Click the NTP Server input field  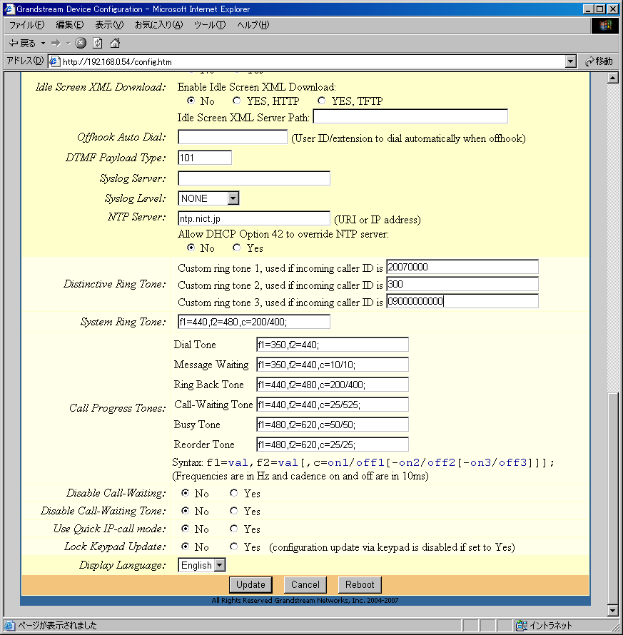tap(253, 218)
